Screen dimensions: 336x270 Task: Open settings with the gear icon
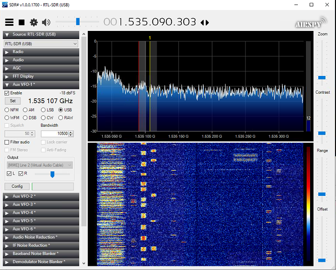coord(34,22)
